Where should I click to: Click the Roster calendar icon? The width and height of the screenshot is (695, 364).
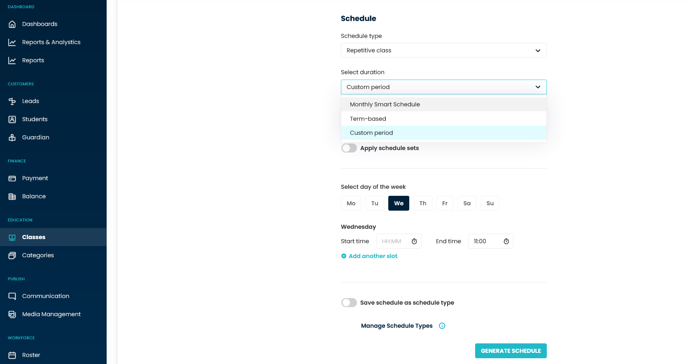coord(12,355)
